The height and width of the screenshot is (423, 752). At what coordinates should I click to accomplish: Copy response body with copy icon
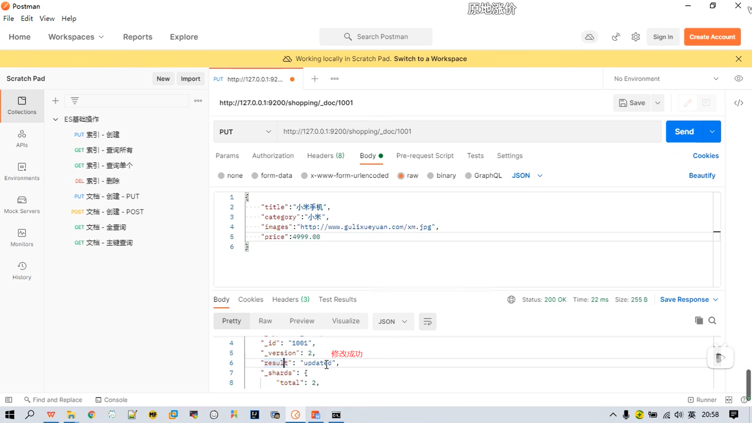pos(699,321)
